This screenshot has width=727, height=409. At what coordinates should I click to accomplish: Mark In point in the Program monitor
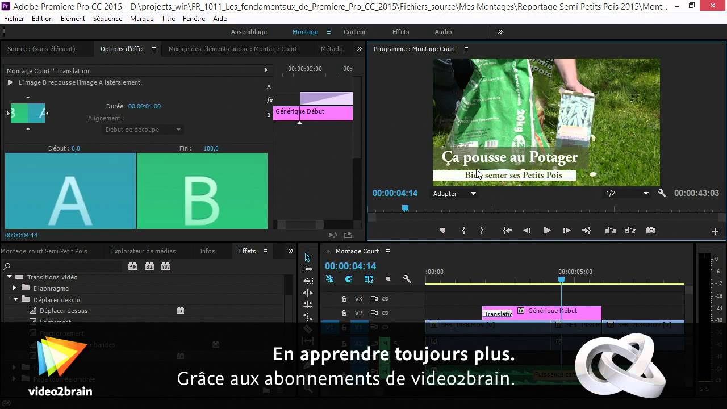(x=463, y=231)
